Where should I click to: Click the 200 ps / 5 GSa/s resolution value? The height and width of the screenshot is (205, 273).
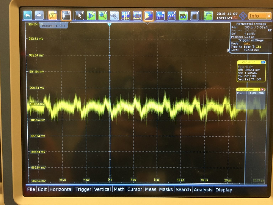(x=256, y=27)
